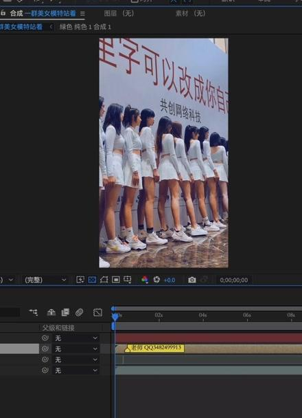This screenshot has height=418, width=302.
Task: Enable frame blending for the composition
Action: pos(65,312)
